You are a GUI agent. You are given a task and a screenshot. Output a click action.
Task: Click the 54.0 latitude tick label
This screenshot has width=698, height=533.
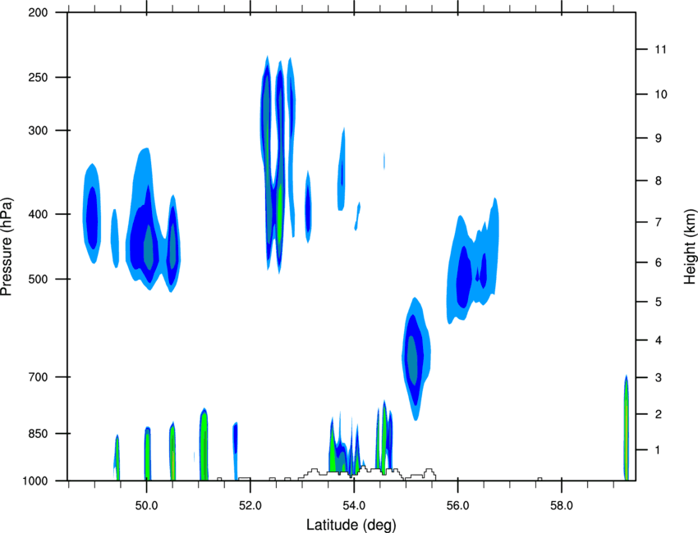click(355, 506)
